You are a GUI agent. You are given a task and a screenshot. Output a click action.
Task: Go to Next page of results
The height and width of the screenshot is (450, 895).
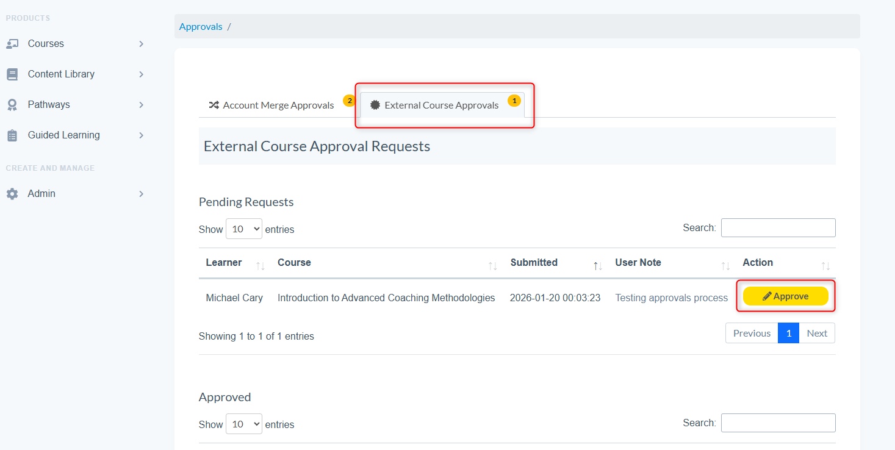pyautogui.click(x=817, y=333)
